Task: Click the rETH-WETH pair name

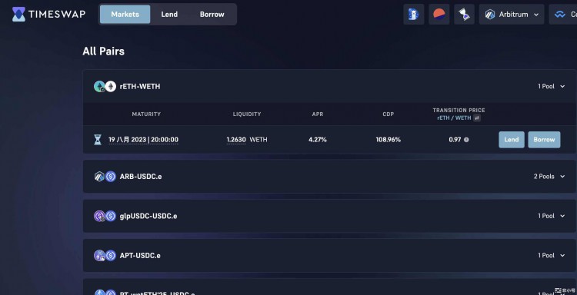Action: [x=140, y=86]
